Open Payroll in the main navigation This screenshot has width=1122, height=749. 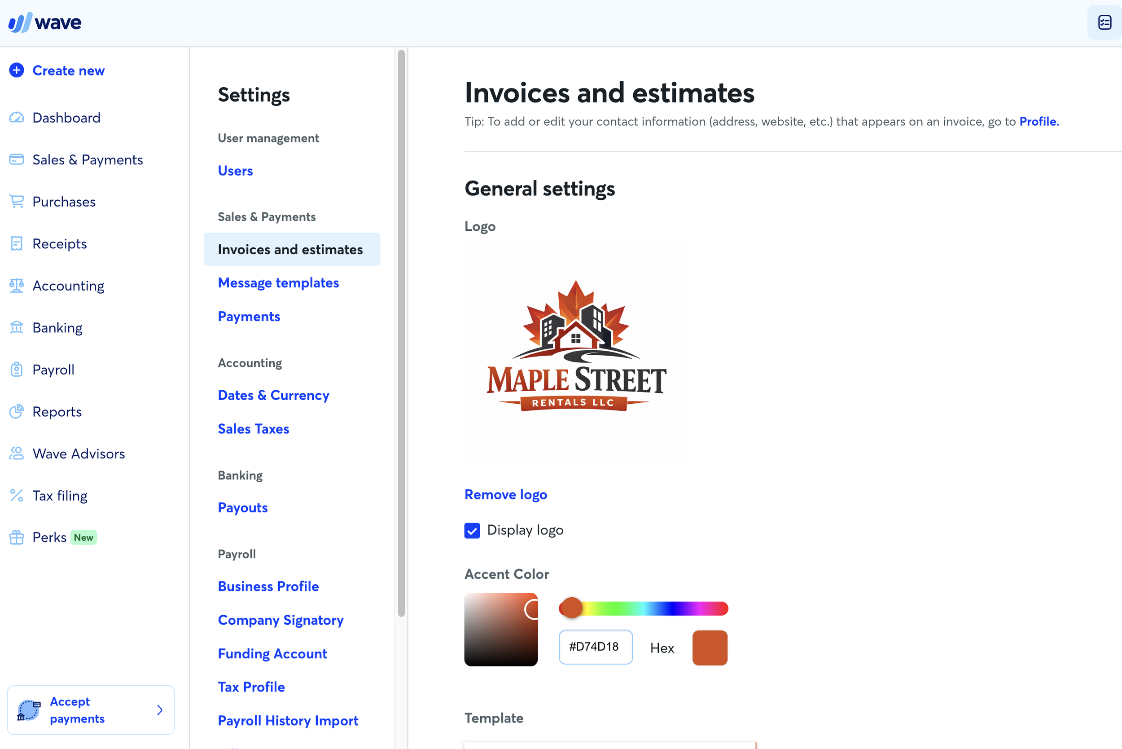[53, 370]
